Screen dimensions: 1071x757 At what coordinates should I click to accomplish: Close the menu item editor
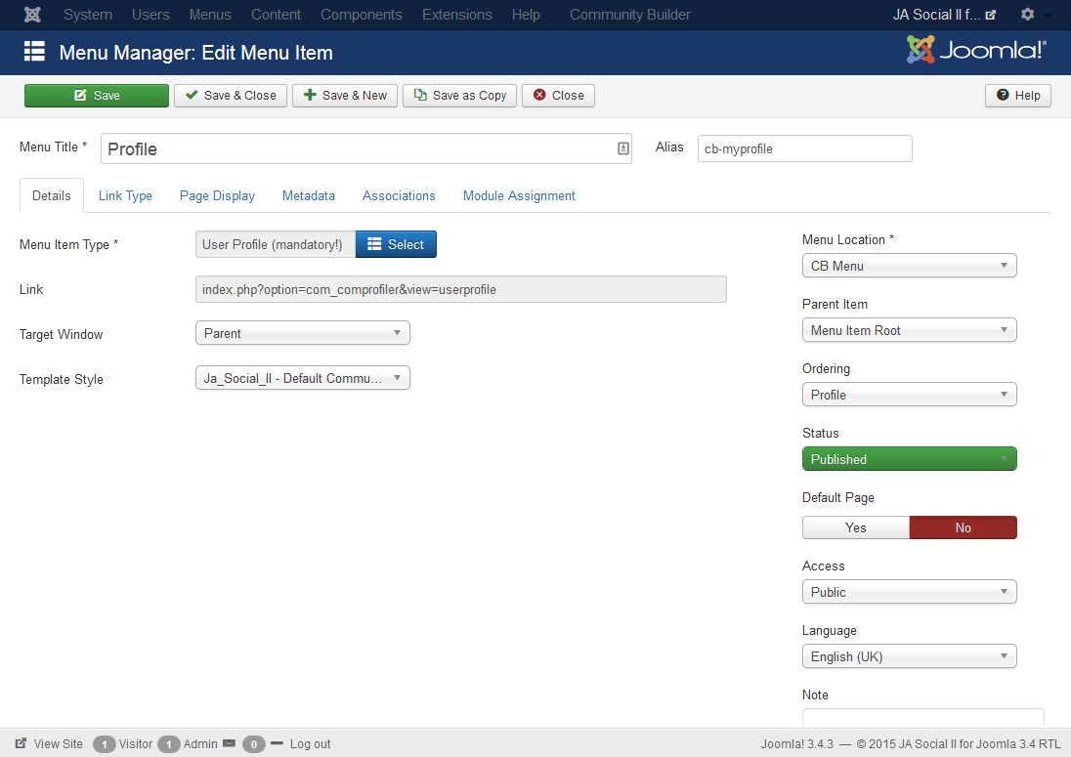(558, 96)
